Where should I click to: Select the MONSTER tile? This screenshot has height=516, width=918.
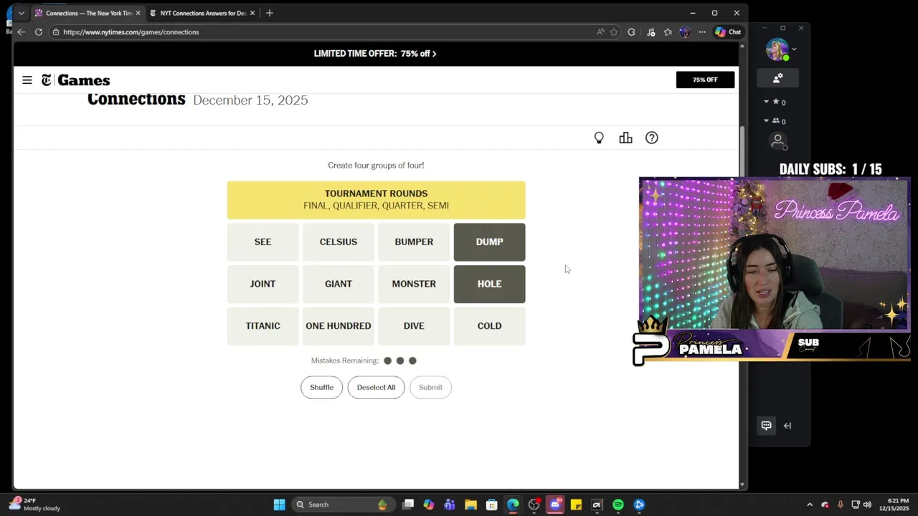pyautogui.click(x=414, y=284)
